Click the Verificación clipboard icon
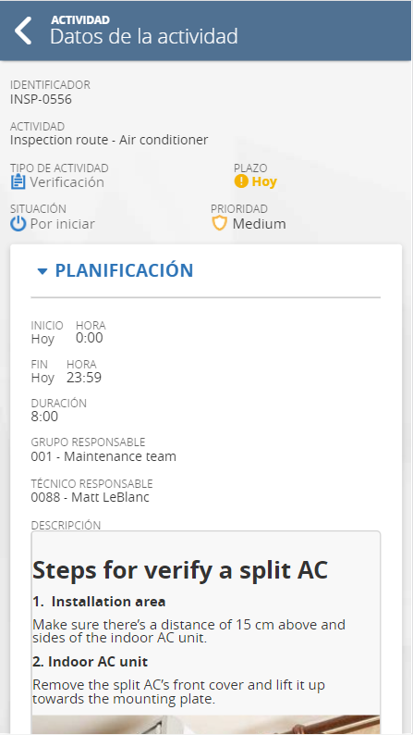 tap(18, 181)
